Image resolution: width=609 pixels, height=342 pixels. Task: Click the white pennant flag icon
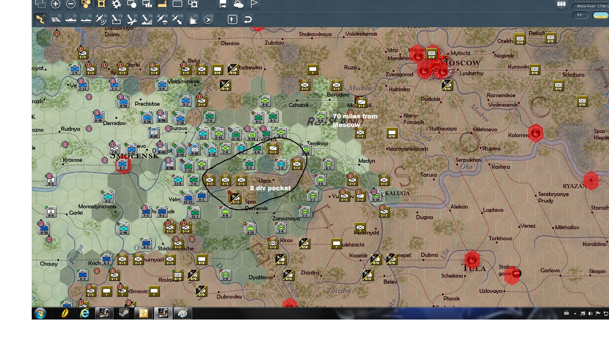pyautogui.click(x=254, y=4)
